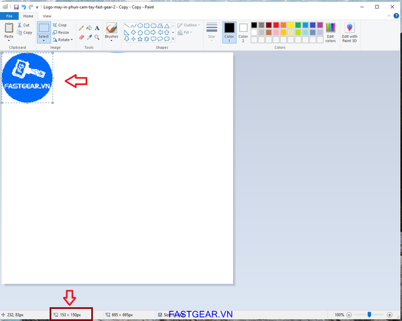This screenshot has height=321, width=402.
Task: Copy the current selection
Action: (24, 33)
